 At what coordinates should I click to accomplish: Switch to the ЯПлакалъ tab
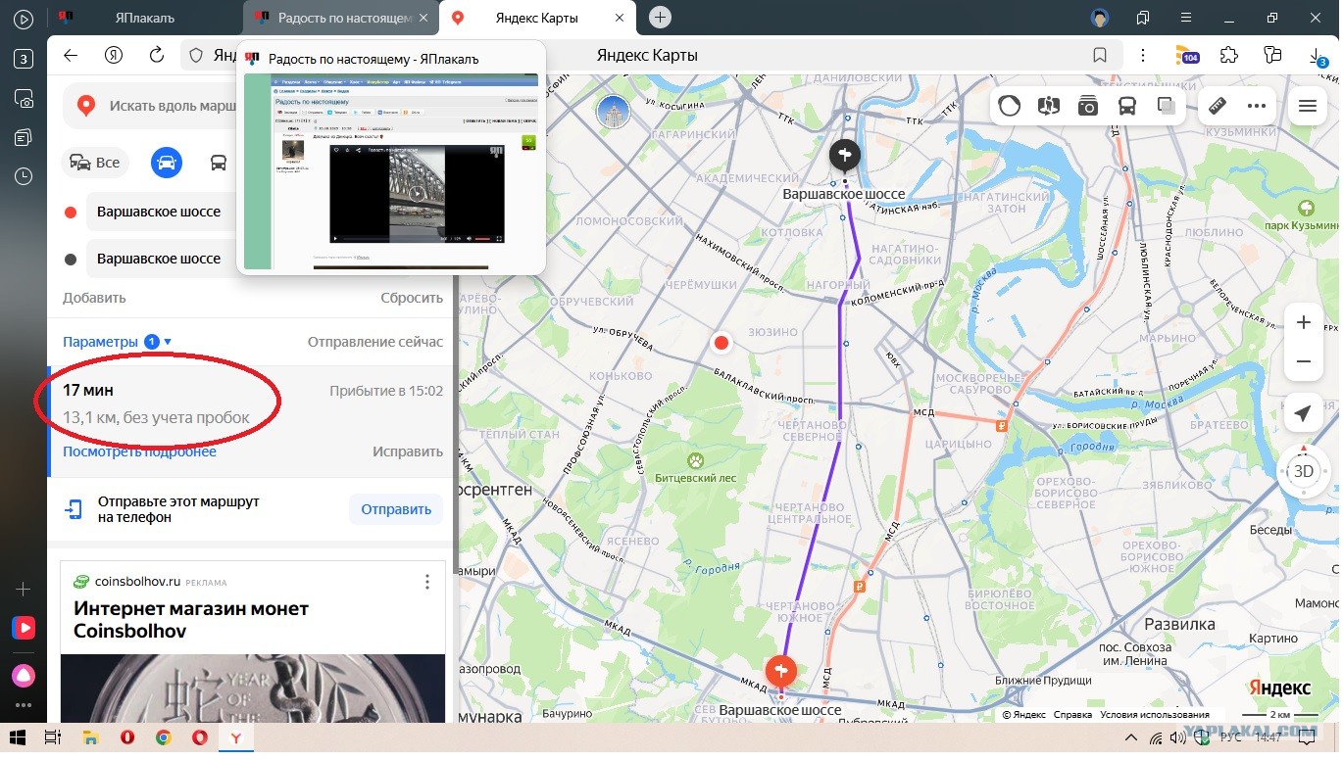point(144,18)
